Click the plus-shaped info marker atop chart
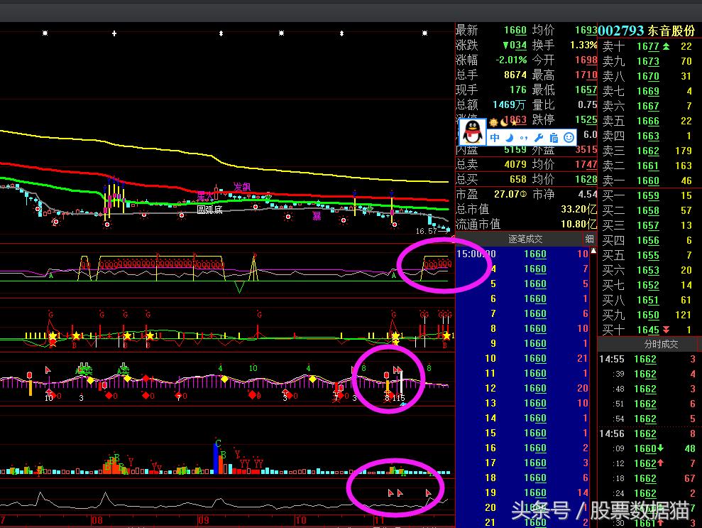The image size is (702, 528). [x=114, y=33]
